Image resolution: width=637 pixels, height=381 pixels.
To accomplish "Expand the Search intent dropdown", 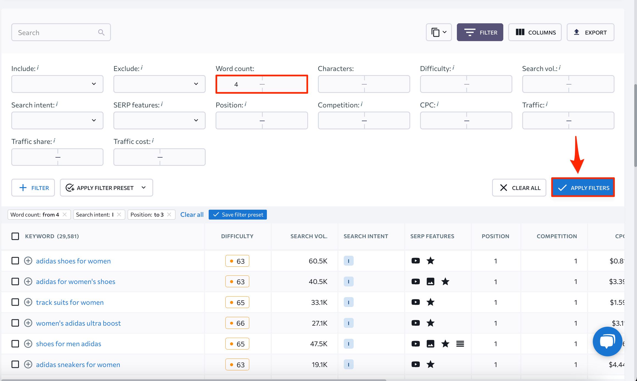I will [x=57, y=120].
